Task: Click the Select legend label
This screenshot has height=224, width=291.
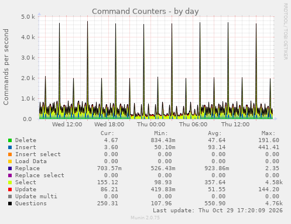Action: 26,182
